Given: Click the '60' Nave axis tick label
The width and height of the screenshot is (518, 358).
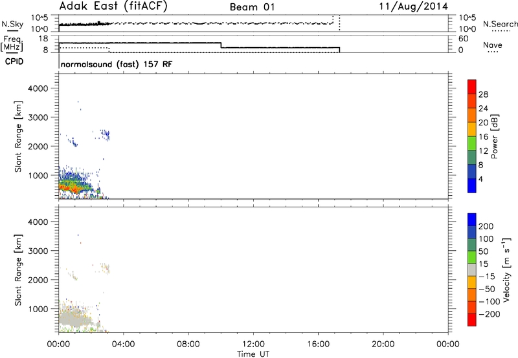Looking at the screenshot, I should pyautogui.click(x=463, y=39).
